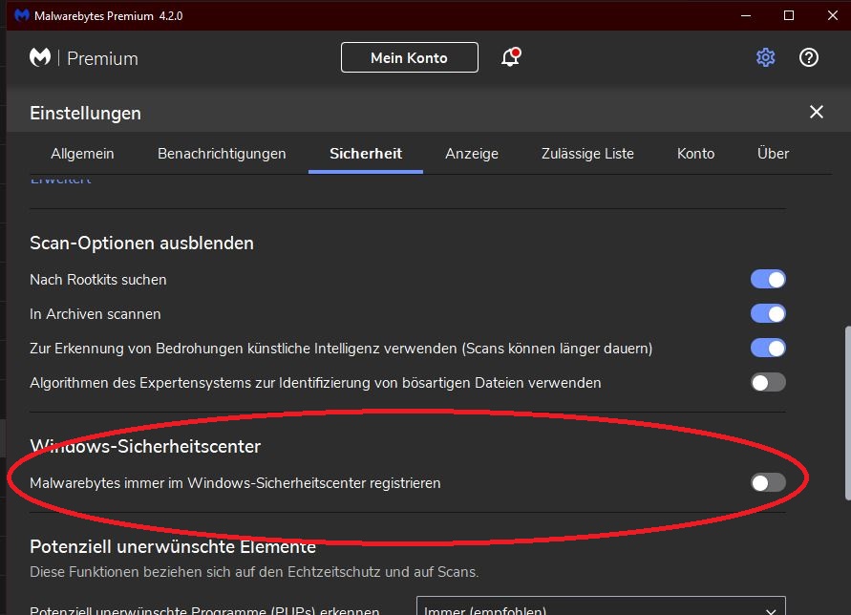Disable Nach Rootkits suchen toggle
Image resolution: width=851 pixels, height=615 pixels.
pyautogui.click(x=768, y=279)
